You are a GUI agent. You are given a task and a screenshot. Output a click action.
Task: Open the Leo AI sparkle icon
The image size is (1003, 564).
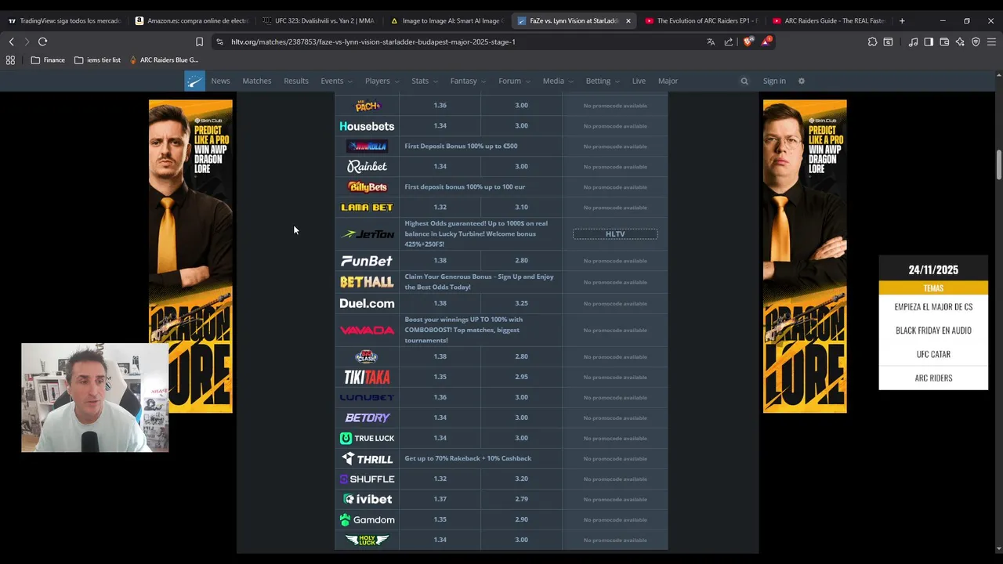960,42
